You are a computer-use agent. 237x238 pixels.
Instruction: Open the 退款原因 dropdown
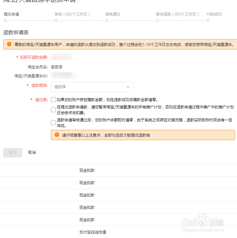coord(92,87)
